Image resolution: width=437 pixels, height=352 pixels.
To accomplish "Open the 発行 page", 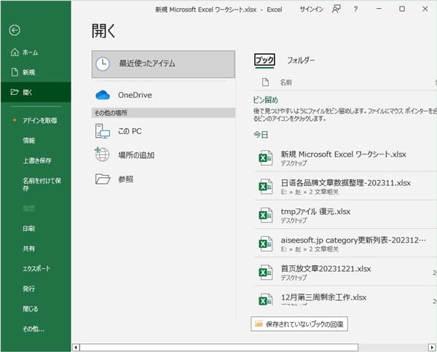I will tap(28, 289).
